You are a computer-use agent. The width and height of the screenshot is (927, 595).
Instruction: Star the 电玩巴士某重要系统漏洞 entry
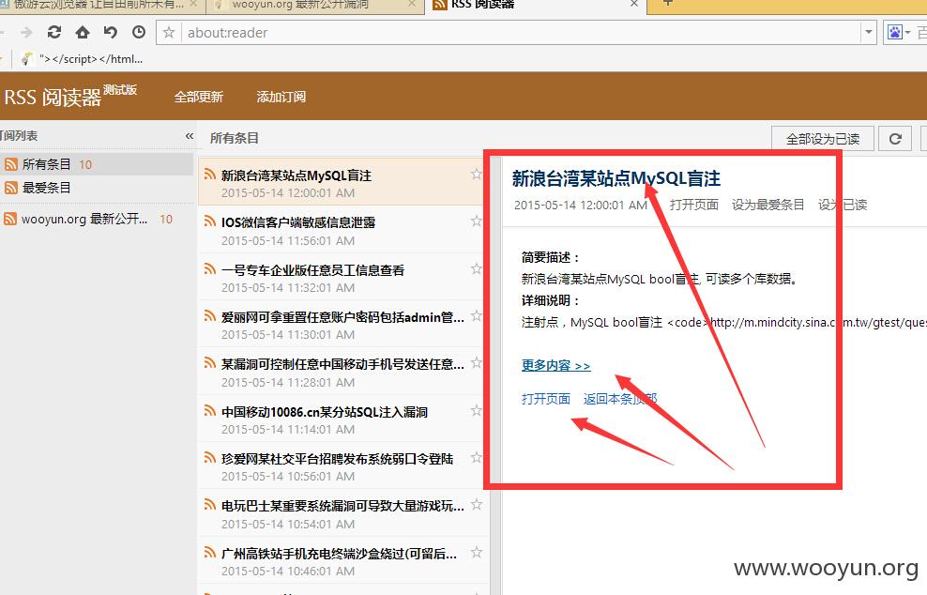coord(477,505)
